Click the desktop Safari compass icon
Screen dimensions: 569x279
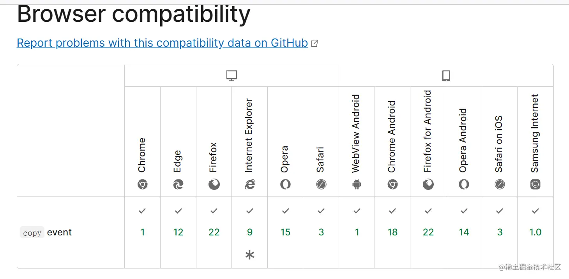[x=321, y=184]
